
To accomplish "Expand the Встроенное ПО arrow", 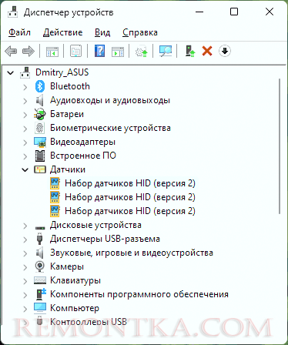I will coord(25,156).
